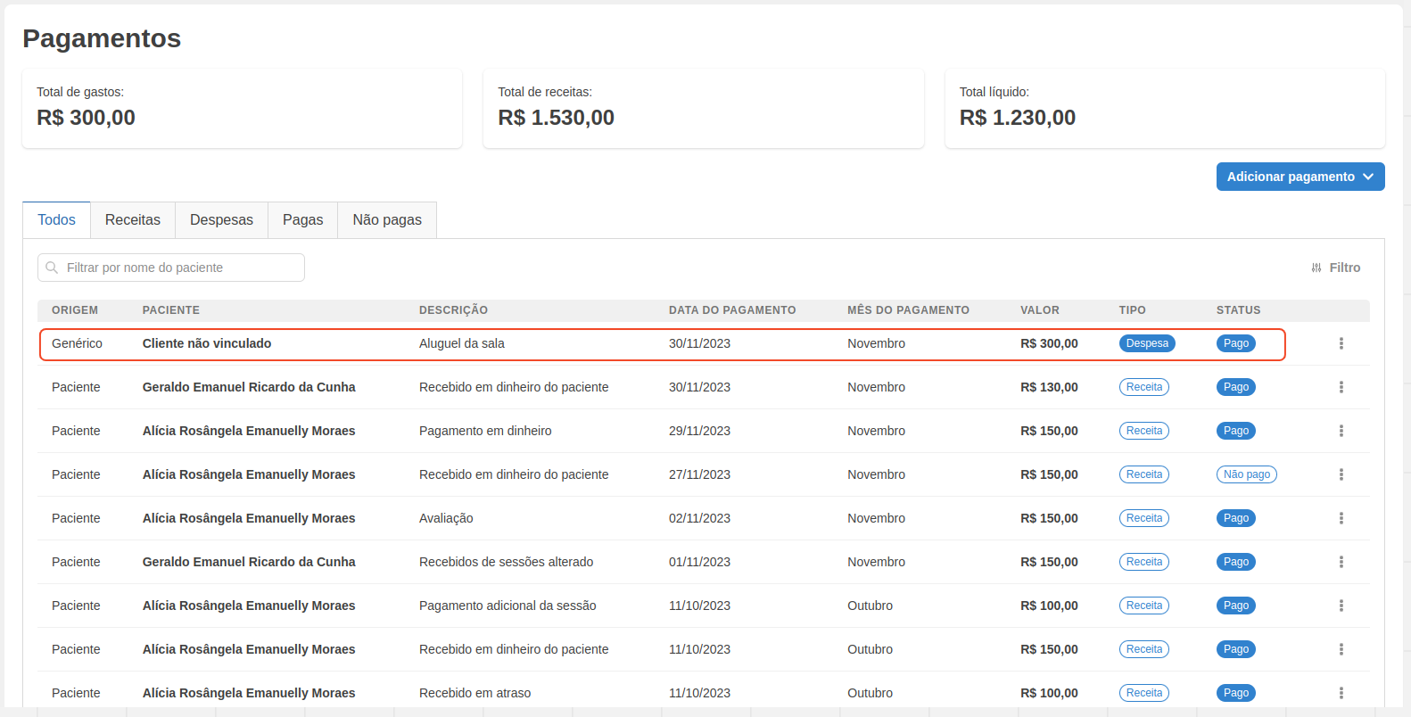Open row menu for Recebidos de sessões alterado
1411x717 pixels.
pyautogui.click(x=1341, y=562)
